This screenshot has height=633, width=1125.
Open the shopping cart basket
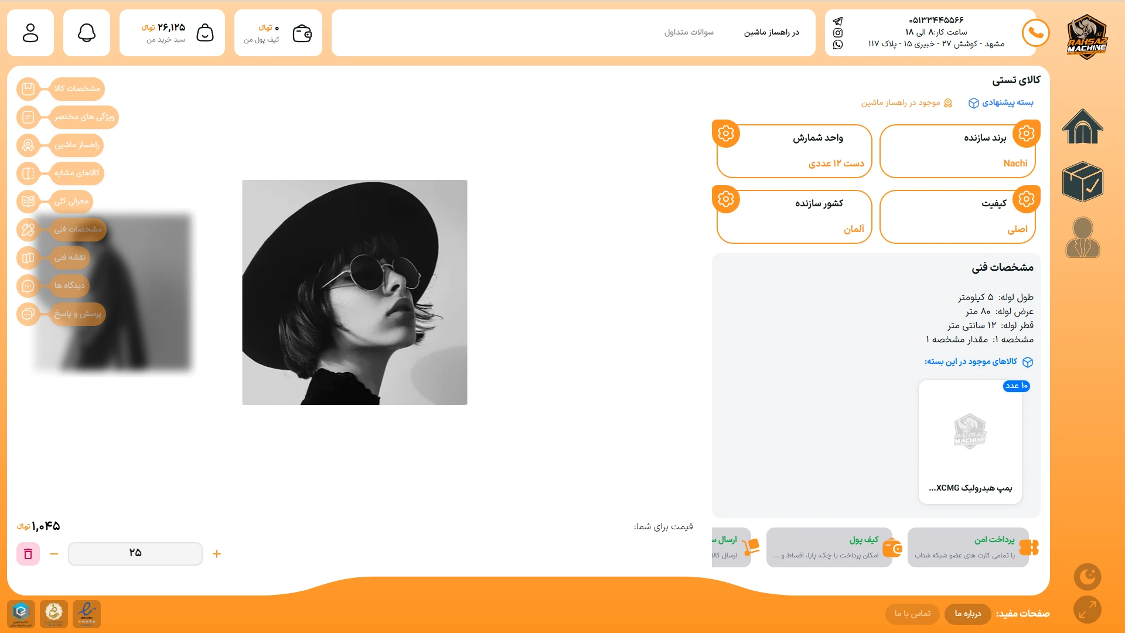204,33
